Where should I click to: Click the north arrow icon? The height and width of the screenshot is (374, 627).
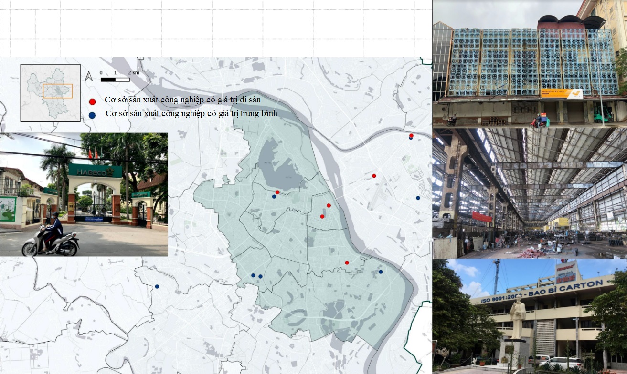88,76
